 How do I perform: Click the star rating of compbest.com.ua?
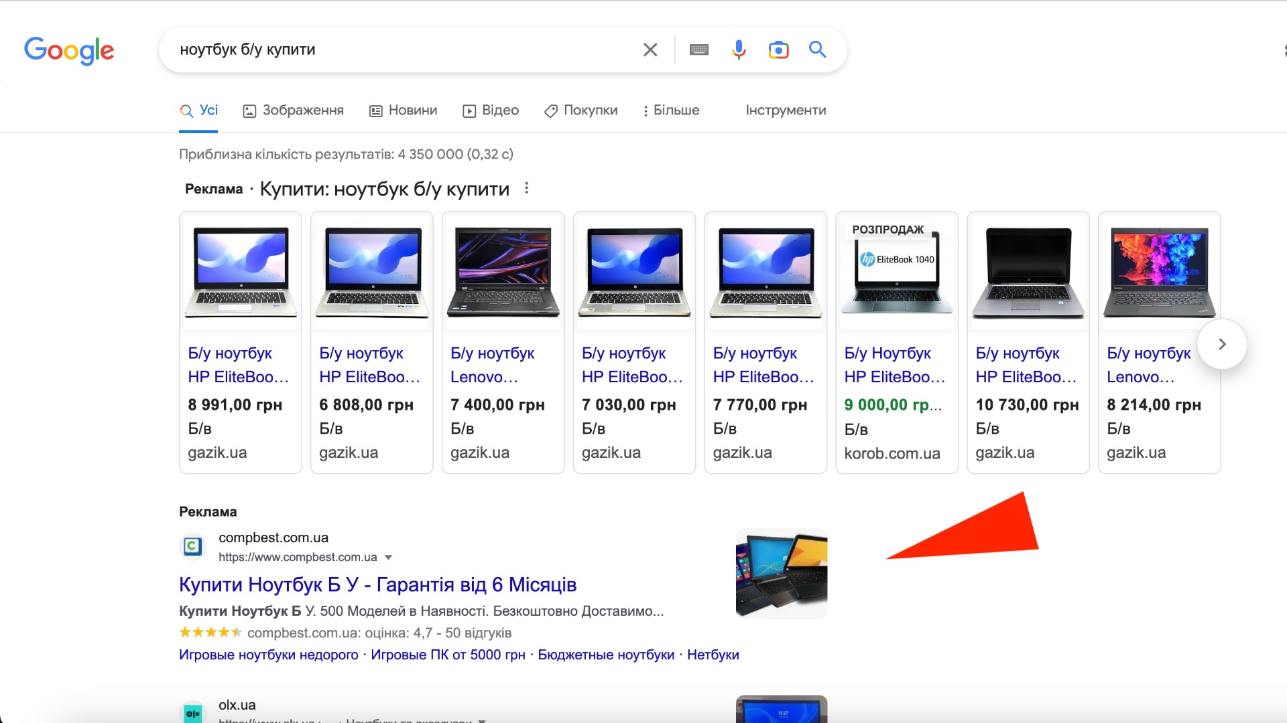(x=210, y=632)
